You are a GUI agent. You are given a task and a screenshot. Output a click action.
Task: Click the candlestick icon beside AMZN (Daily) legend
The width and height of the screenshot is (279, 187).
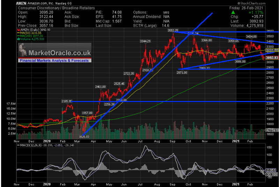click(18, 30)
